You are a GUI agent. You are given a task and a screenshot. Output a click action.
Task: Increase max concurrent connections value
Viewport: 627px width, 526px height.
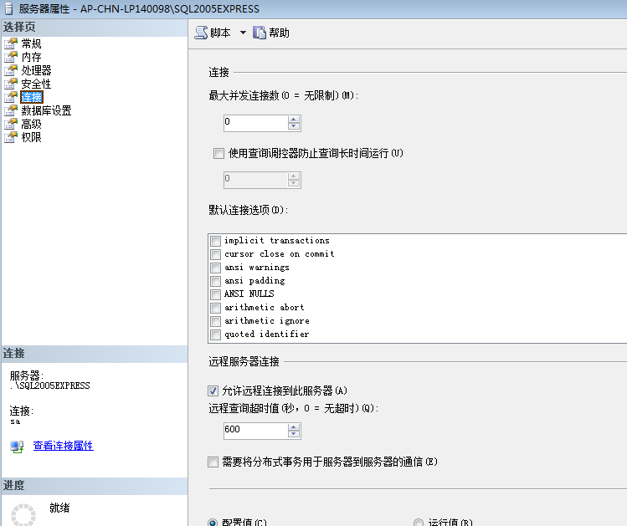point(294,120)
